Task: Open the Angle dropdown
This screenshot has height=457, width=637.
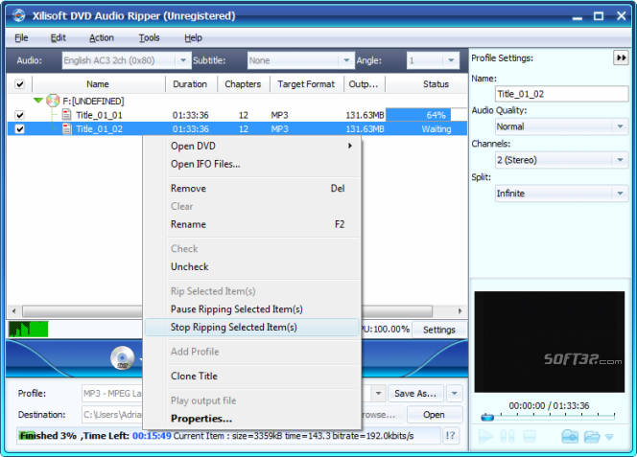Action: 451,60
